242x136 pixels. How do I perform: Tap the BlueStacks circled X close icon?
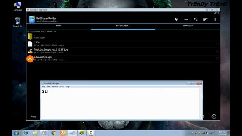214,117
